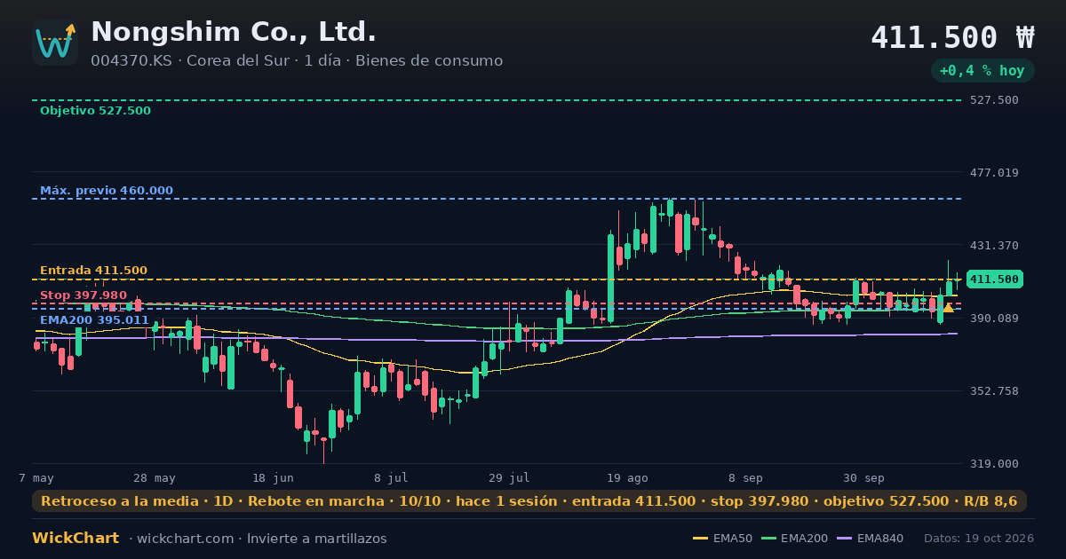Click the '29 jul' date on the time axis
The height and width of the screenshot is (559, 1066).
point(509,478)
